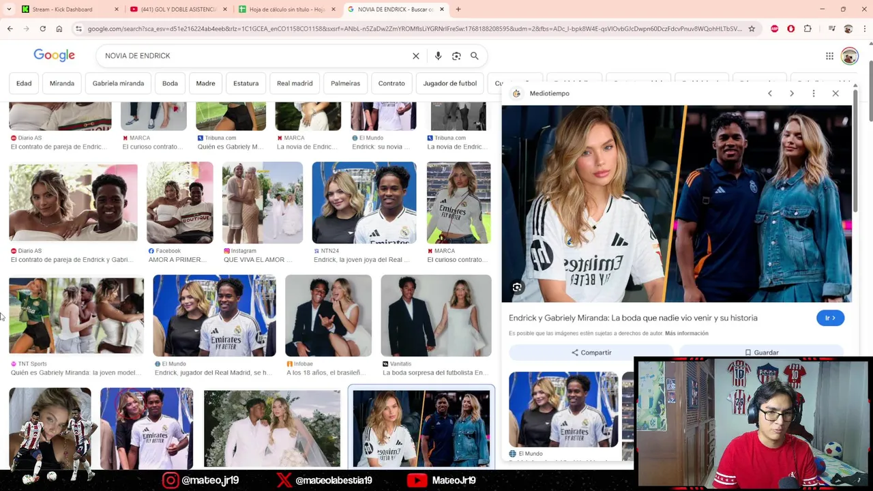
Task: Open the Infobae A los 18 años thumbnail
Action: click(328, 316)
